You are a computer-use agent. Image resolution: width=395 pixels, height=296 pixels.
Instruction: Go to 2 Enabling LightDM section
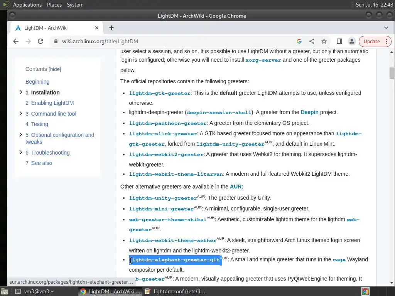[x=50, y=103]
